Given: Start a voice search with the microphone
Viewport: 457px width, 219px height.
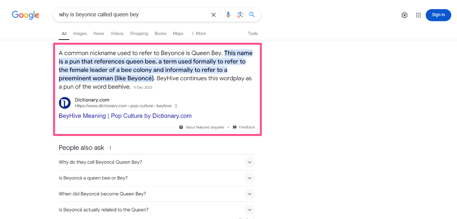Looking at the screenshot, I should pyautogui.click(x=228, y=14).
